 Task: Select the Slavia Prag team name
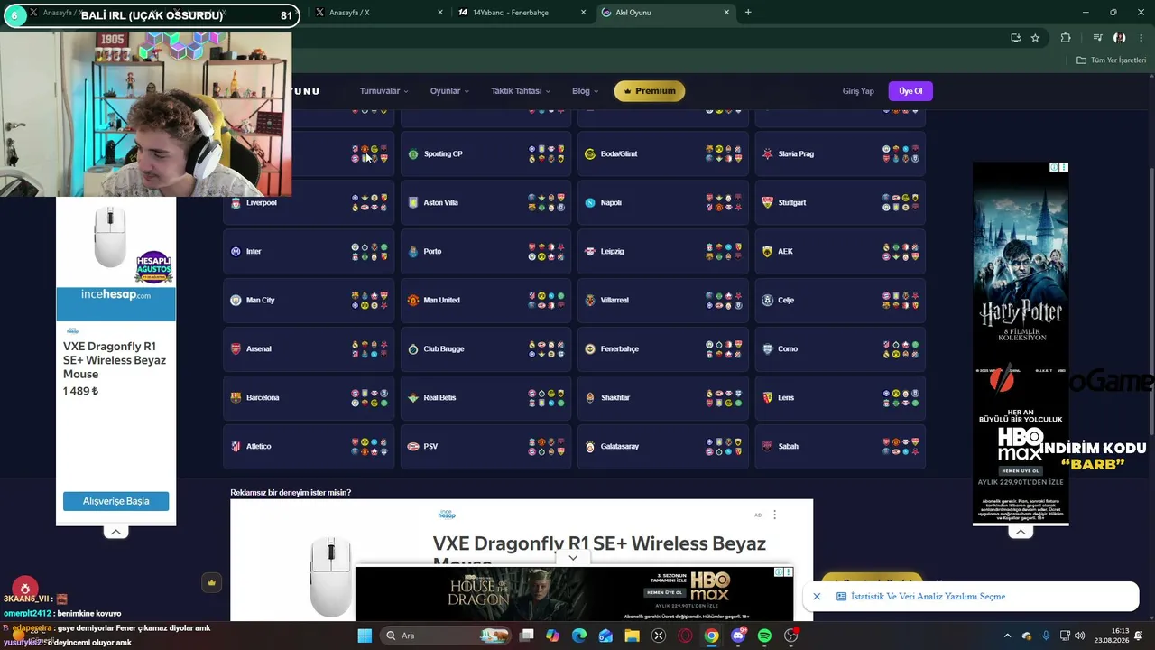[x=796, y=154]
